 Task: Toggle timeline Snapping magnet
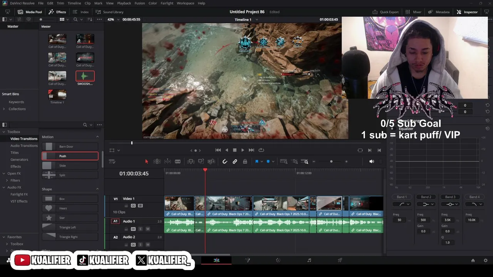[x=225, y=162]
